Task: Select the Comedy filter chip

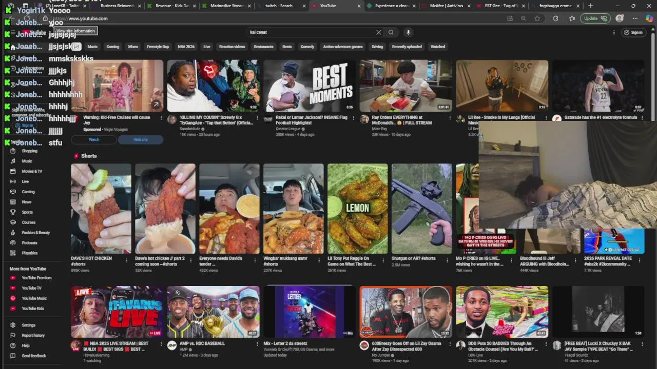Action: (x=307, y=47)
